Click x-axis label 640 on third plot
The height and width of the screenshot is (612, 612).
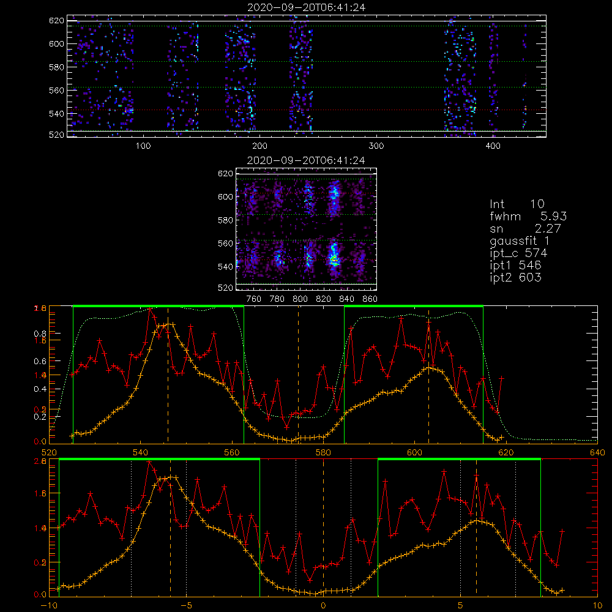click(597, 453)
